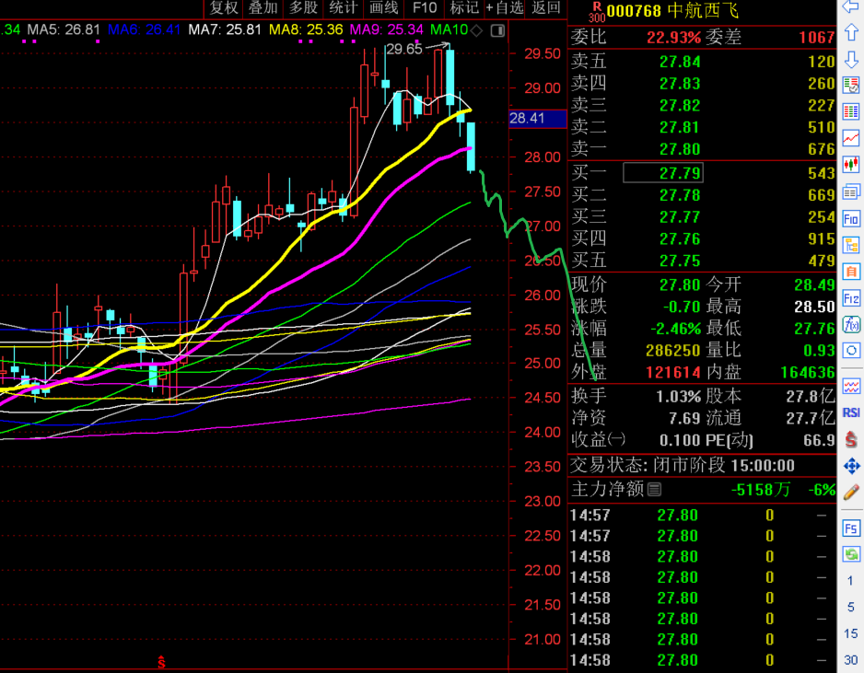Viewport: 864px width, 673px height.
Task: Click the 主力净额 -5158万 value
Action: pos(761,489)
